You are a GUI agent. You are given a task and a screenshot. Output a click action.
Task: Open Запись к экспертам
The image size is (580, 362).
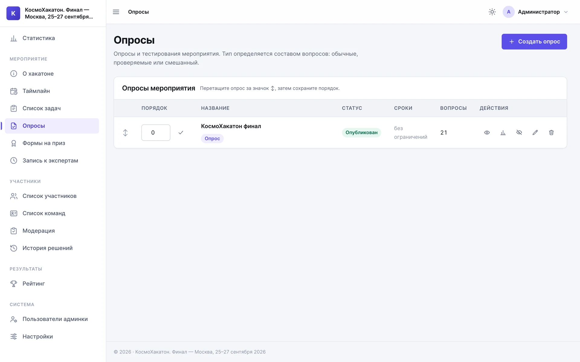point(52,160)
